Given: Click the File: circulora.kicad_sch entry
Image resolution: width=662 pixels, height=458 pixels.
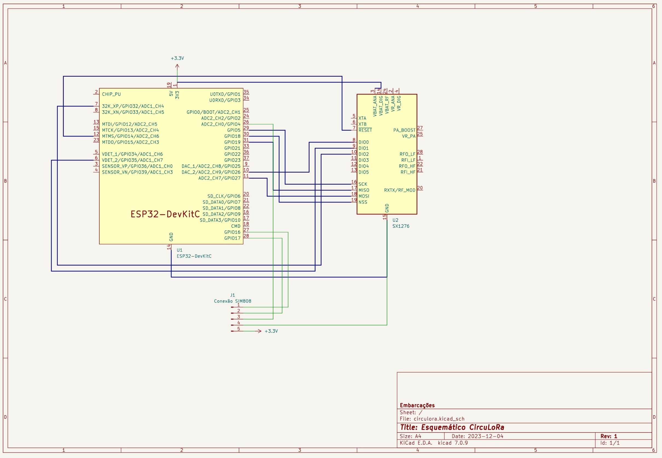Looking at the screenshot, I should (432, 419).
